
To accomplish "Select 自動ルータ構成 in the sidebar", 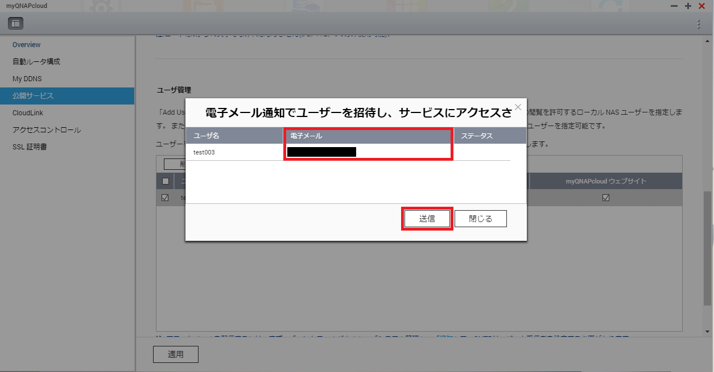I will tap(36, 62).
